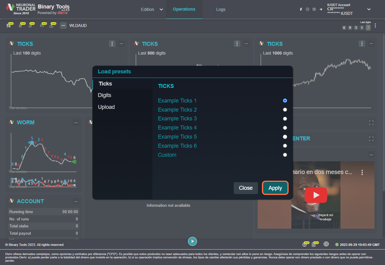Click the Total stake row

tap(44, 226)
